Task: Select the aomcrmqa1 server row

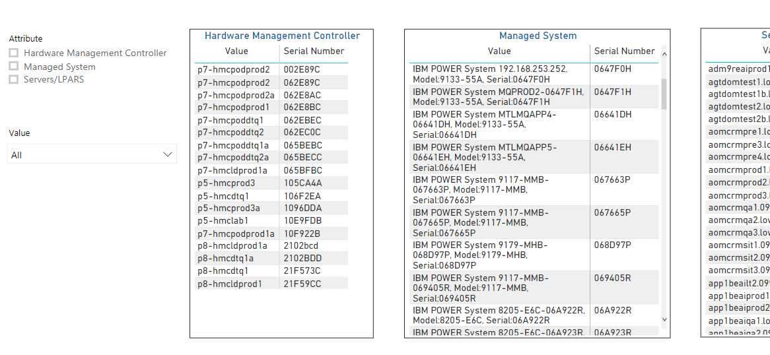Action: coord(738,207)
